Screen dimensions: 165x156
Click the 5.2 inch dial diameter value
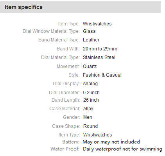[x=91, y=93]
